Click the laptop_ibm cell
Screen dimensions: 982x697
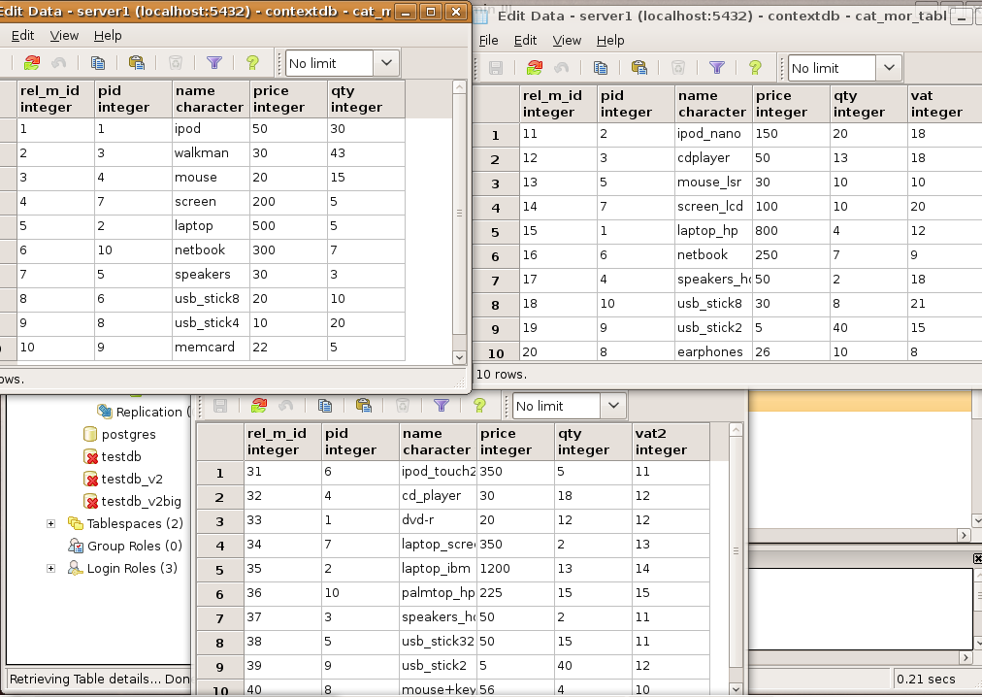point(438,569)
